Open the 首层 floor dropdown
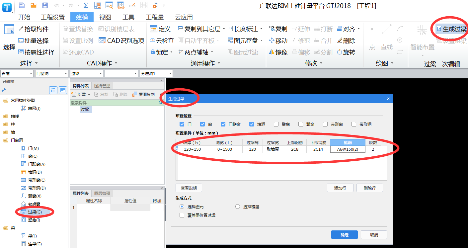Image resolution: width=468 pixels, height=248 pixels. 17,73
